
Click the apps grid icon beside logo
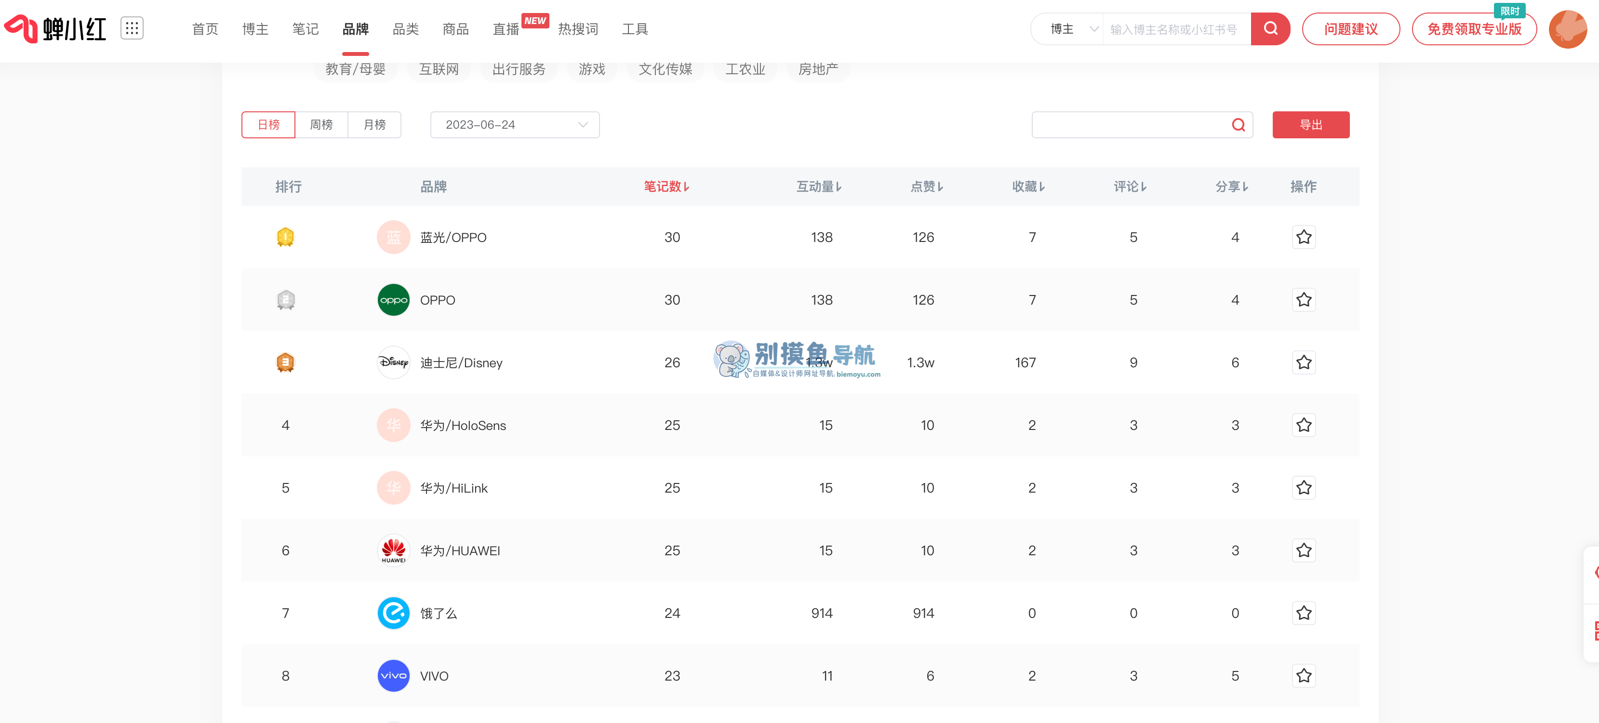[132, 28]
